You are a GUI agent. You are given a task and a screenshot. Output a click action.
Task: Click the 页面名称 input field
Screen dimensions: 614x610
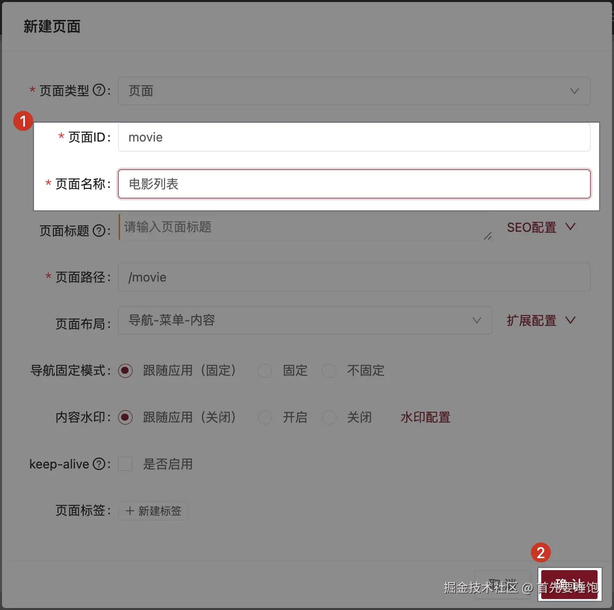point(354,184)
